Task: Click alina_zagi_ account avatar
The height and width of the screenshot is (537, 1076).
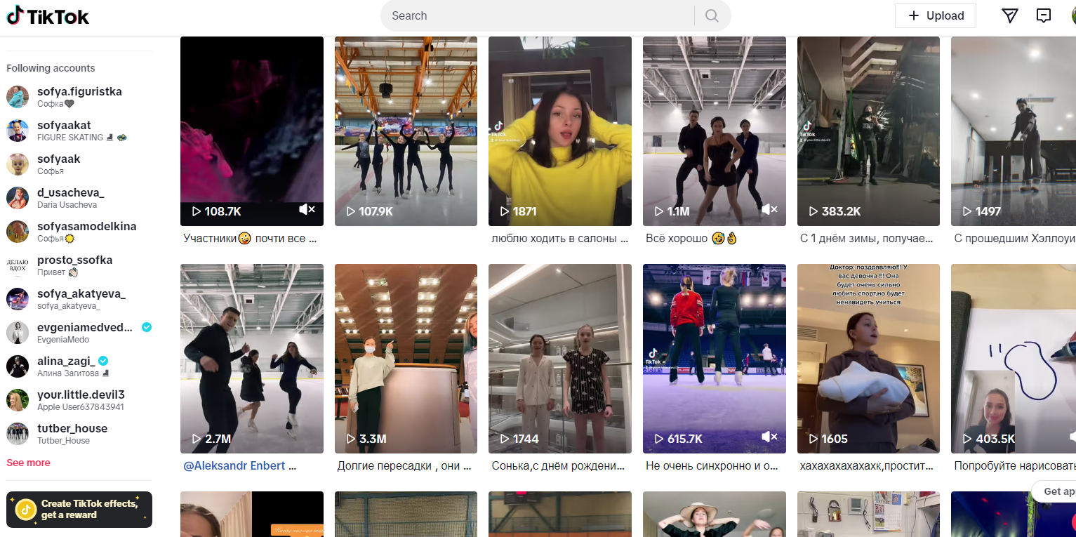Action: (18, 366)
